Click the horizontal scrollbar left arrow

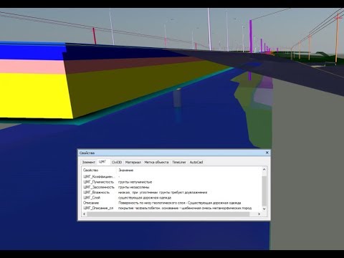(84, 214)
